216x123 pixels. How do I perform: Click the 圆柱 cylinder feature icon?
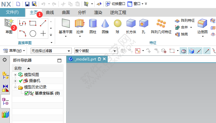(x=93, y=23)
